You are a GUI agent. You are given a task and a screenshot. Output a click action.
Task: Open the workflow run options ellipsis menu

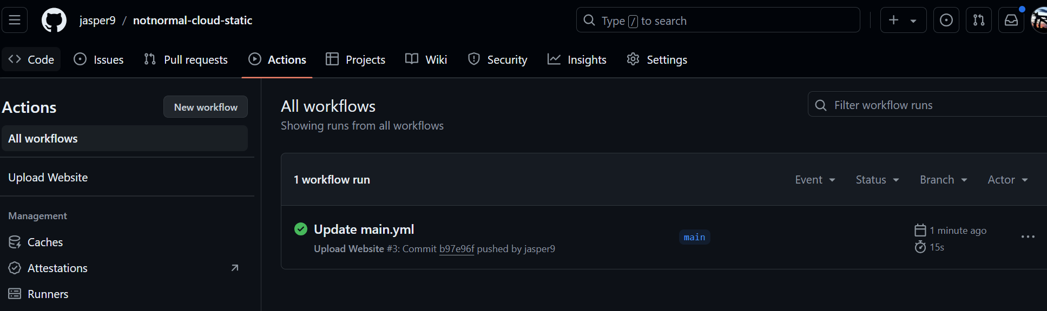(1027, 236)
